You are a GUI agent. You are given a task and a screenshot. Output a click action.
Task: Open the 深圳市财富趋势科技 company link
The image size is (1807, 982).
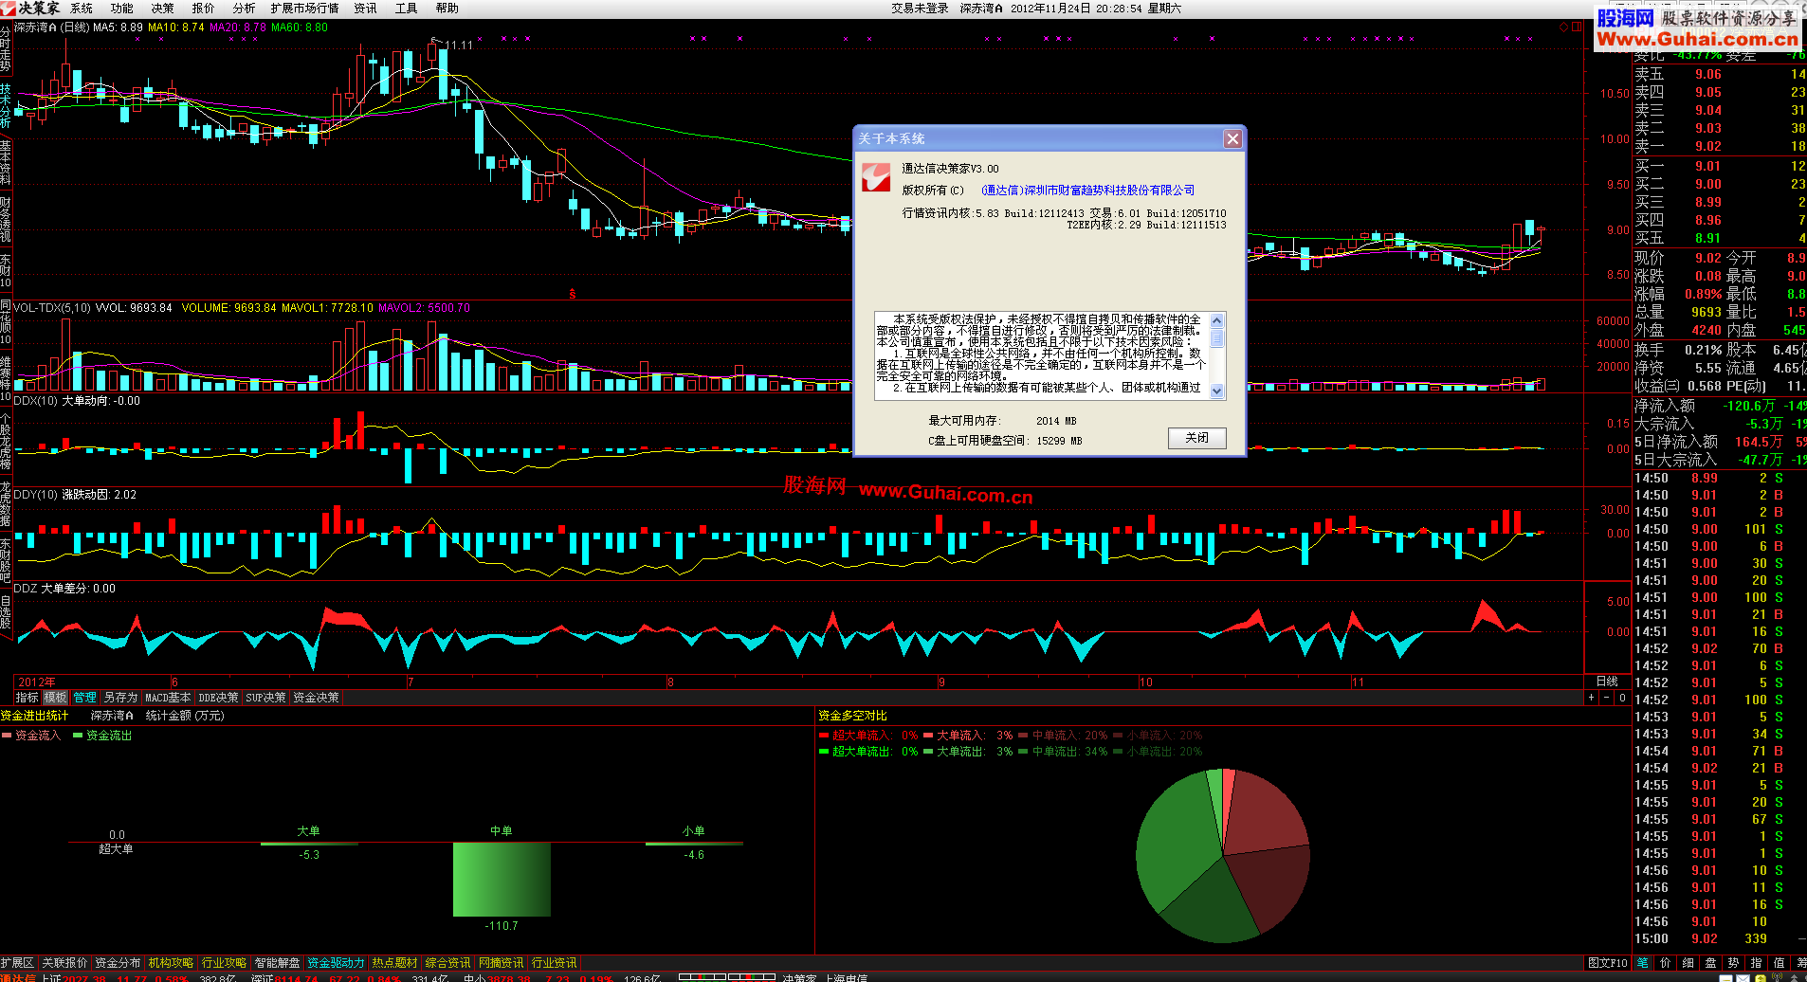click(1088, 191)
